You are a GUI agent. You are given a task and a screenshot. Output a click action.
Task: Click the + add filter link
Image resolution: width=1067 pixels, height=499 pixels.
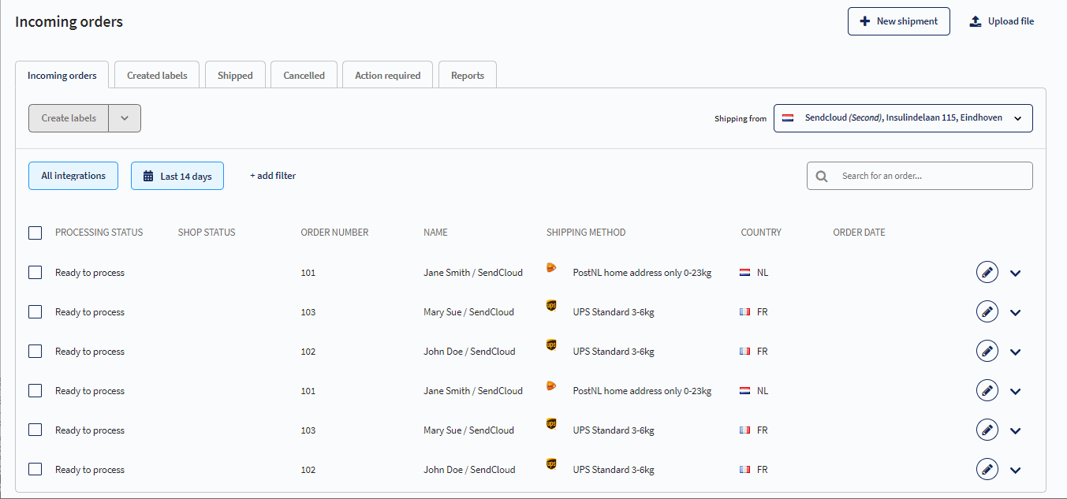pos(273,176)
